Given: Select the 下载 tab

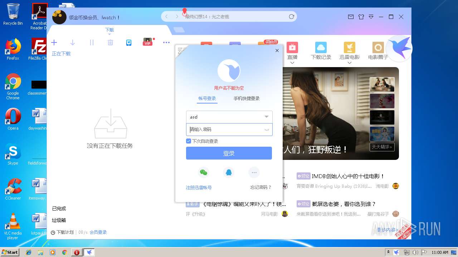Looking at the screenshot, I should click(x=109, y=30).
